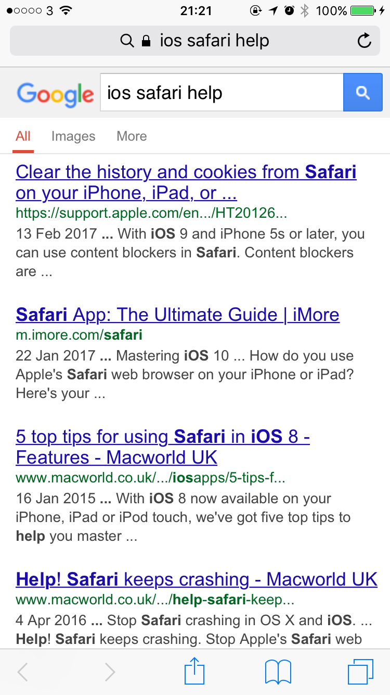The width and height of the screenshot is (390, 695).
Task: Open Safari App: The Ultimate Guide link
Action: pyautogui.click(x=178, y=314)
